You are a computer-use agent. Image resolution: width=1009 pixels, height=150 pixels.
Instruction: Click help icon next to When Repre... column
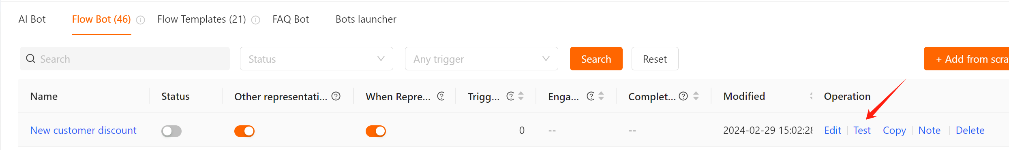441,96
